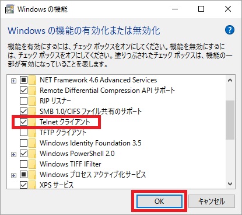Viewport: 242px width, 215px height.
Task: Click the scrollbar down arrow
Action: (230, 184)
